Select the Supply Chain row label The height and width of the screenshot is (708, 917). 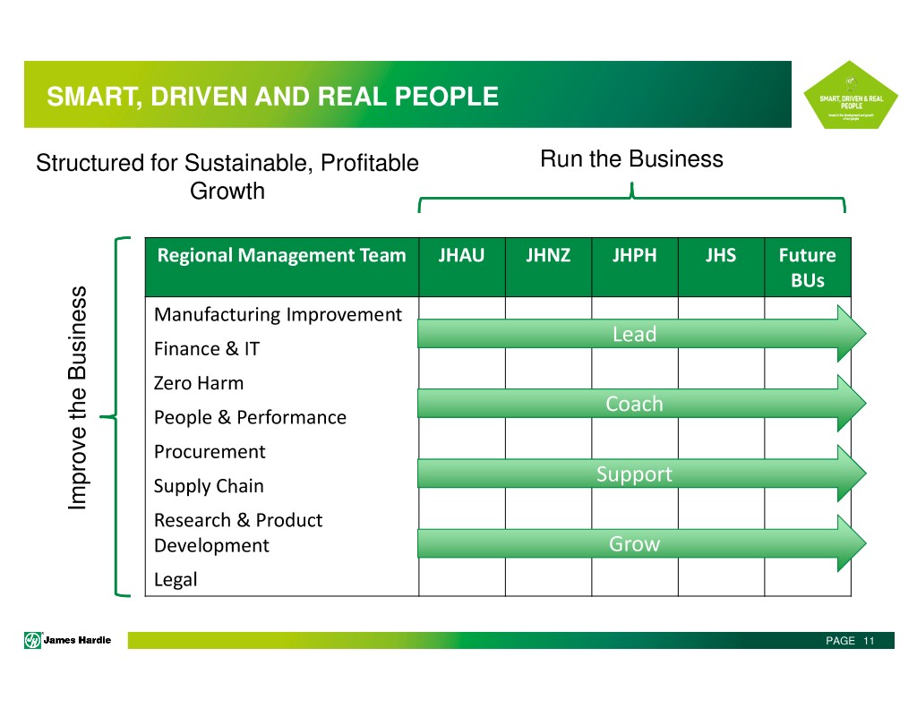click(x=209, y=486)
